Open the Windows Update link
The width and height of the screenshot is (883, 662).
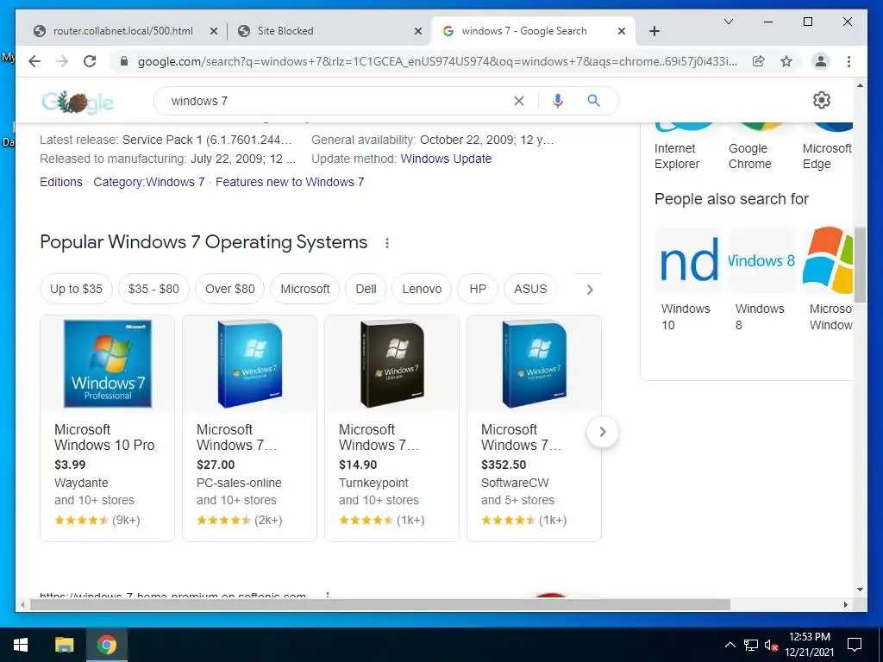(x=446, y=159)
